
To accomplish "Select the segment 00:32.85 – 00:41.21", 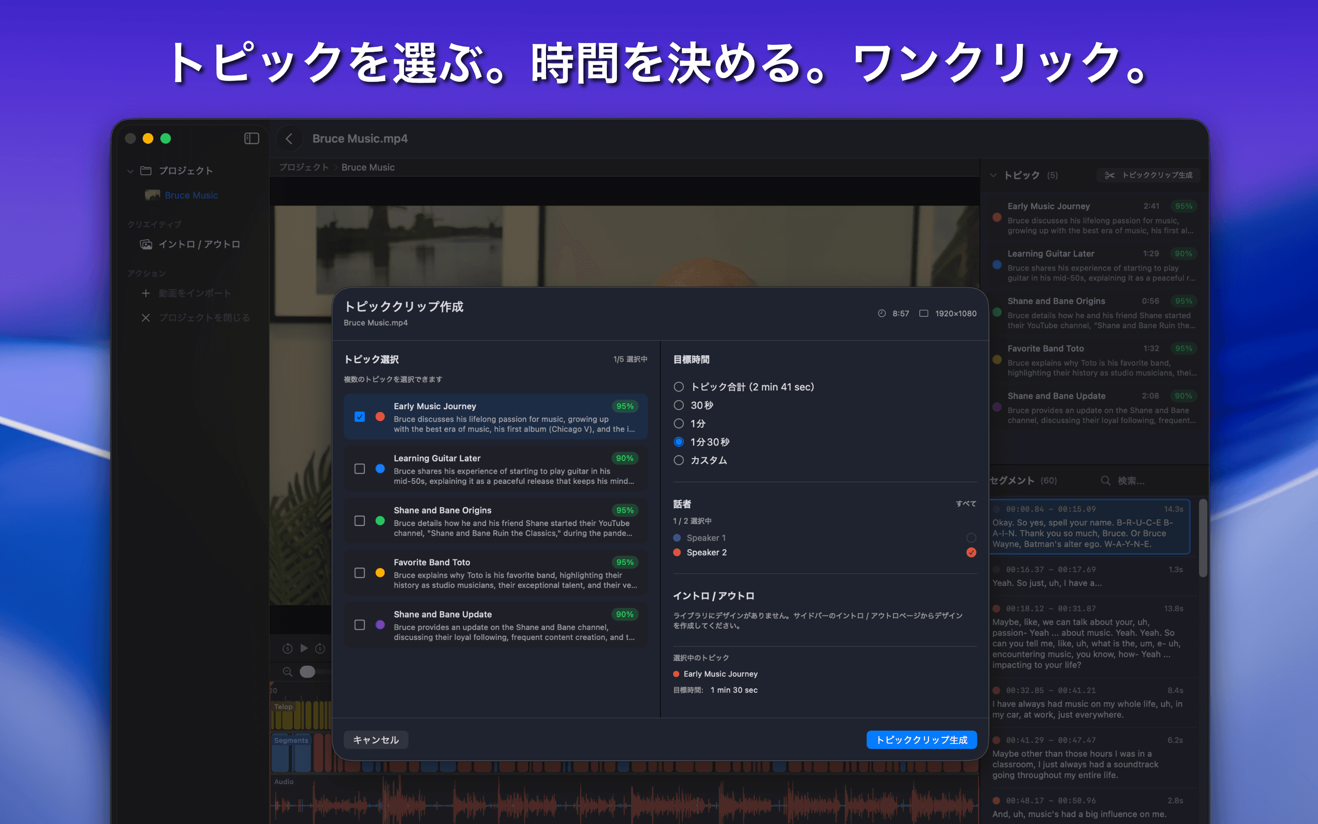I will click(1089, 703).
